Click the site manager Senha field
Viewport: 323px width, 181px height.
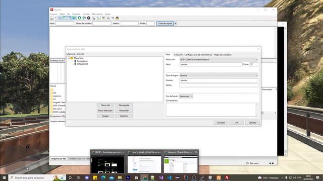click(219, 85)
